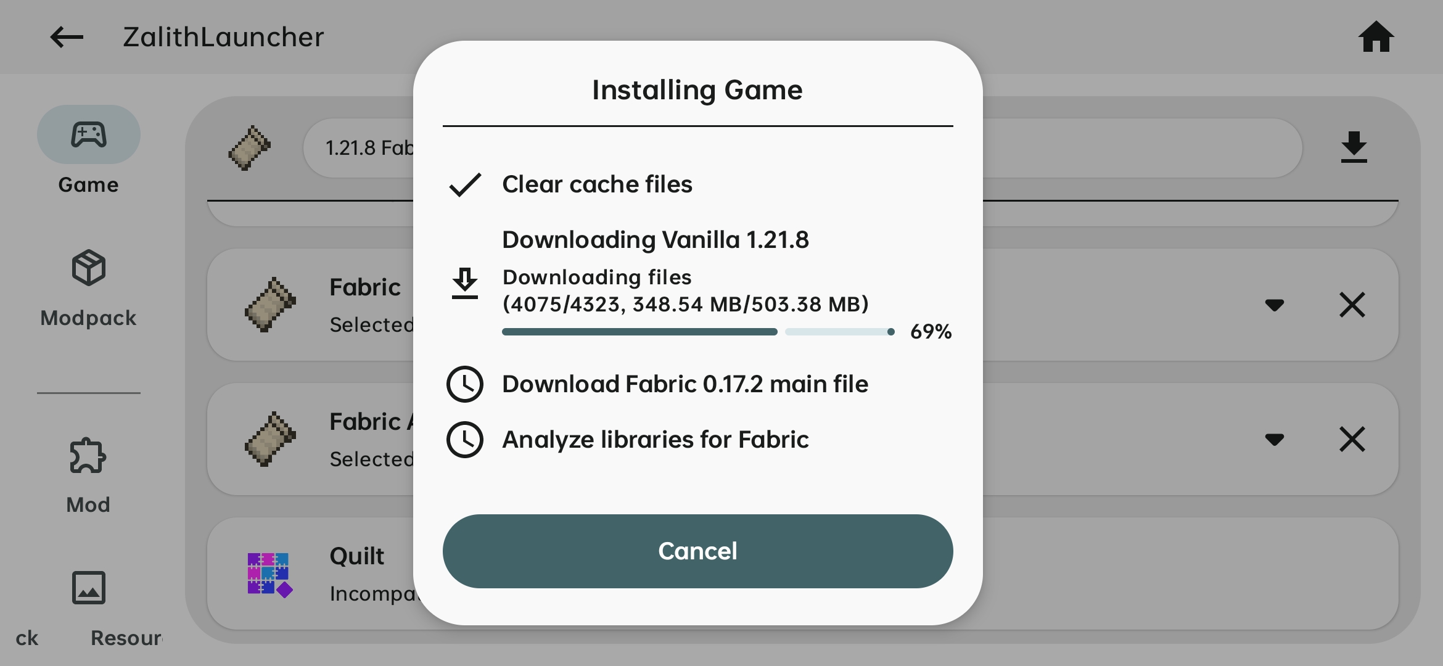This screenshot has width=1443, height=666.
Task: Click the Quilt loader icon
Action: [x=269, y=573]
